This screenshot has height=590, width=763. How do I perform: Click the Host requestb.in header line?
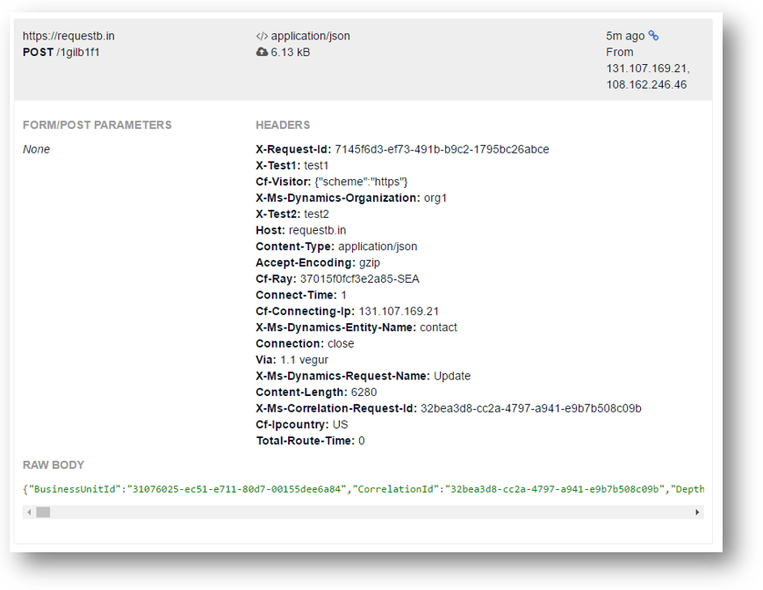[301, 230]
